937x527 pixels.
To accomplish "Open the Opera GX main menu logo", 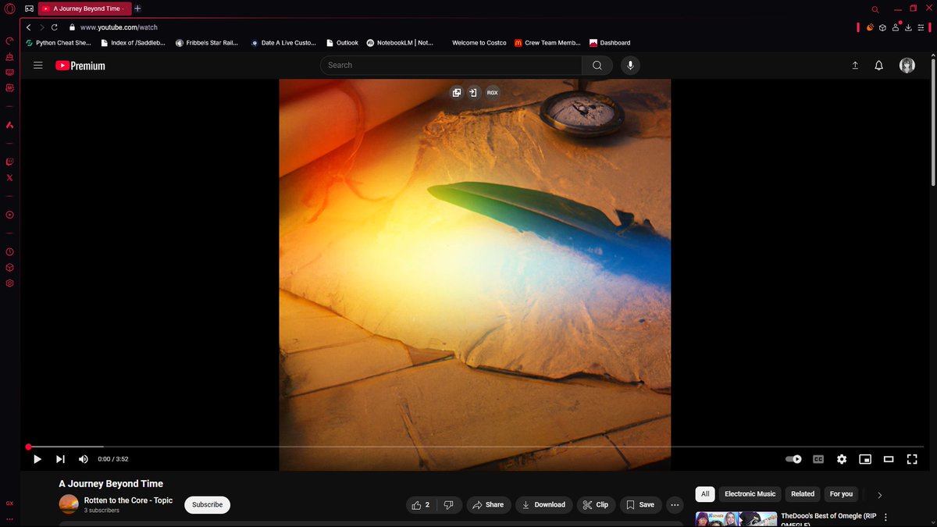I will click(x=9, y=9).
